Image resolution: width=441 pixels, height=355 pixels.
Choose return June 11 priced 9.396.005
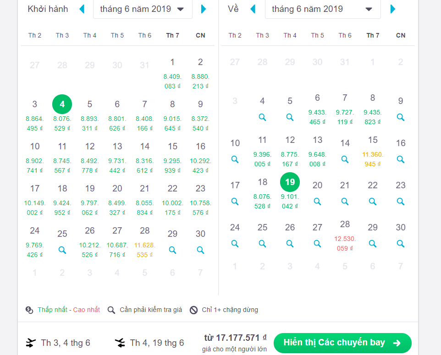[x=262, y=152]
